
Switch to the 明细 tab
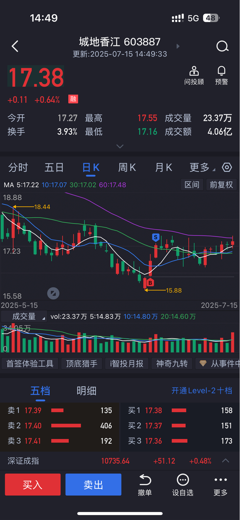[x=86, y=391]
